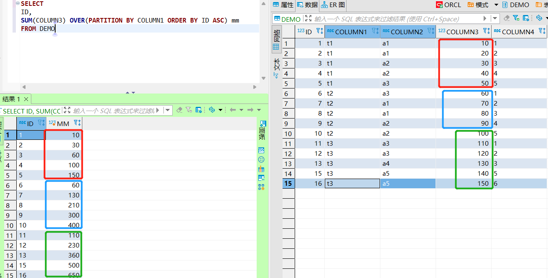Screen dimensions: 548x278
Task: Open DEMO custom filter settings funnel icon
Action: click(x=516, y=18)
